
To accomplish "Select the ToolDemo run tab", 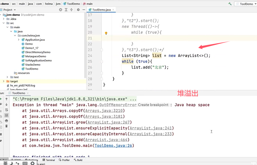I will (19, 93).
